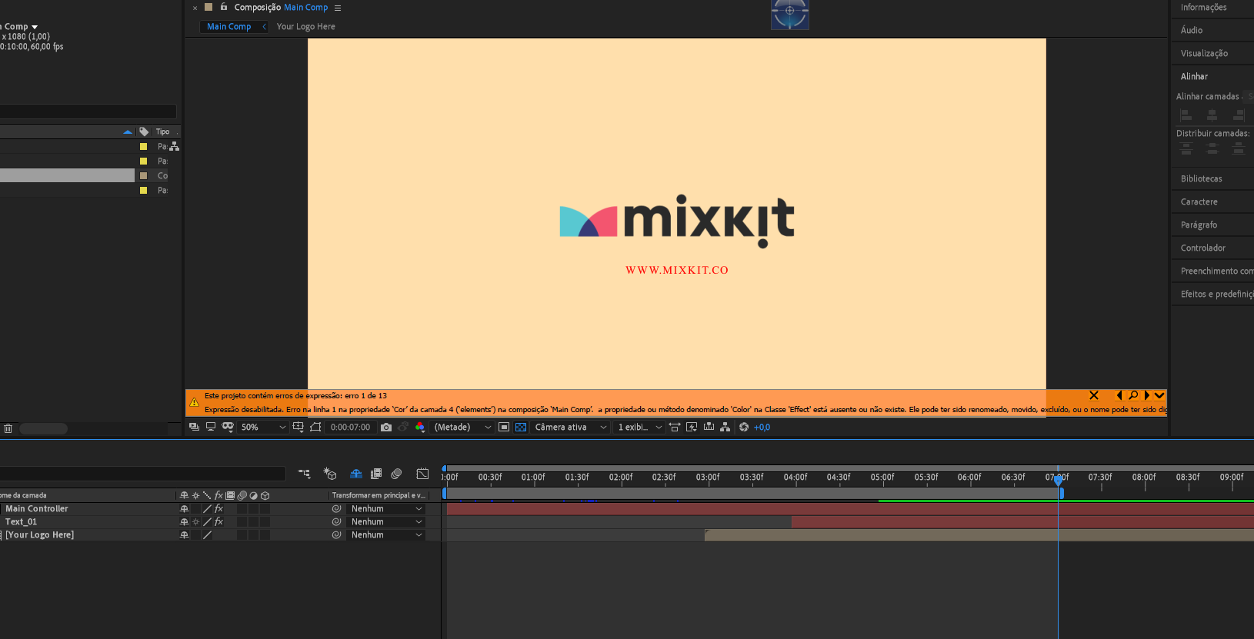The width and height of the screenshot is (1254, 639).
Task: Click the always preview this view icon
Action: pyautogui.click(x=194, y=427)
